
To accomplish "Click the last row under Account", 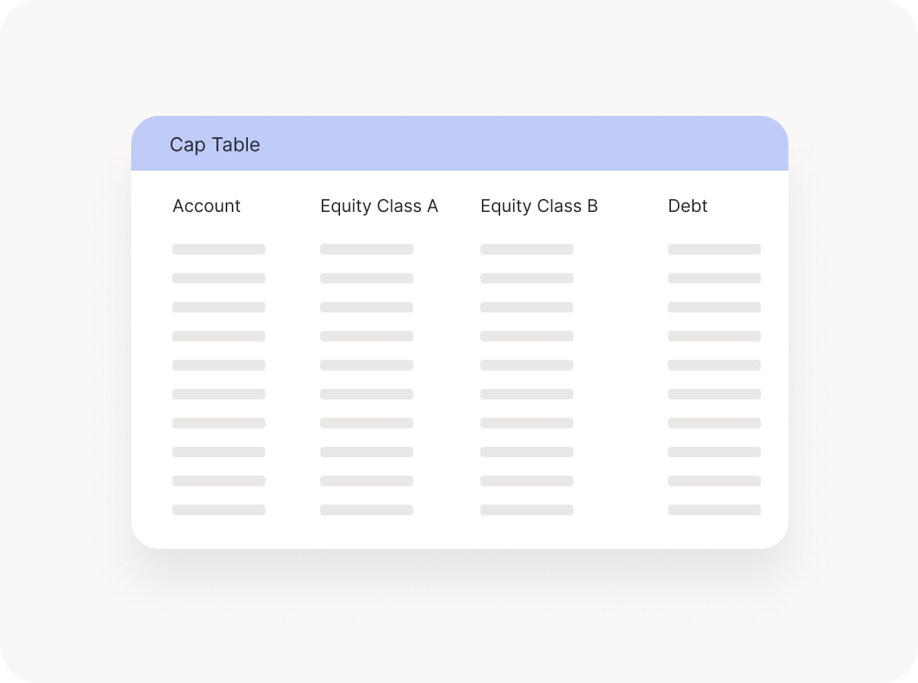I will [219, 510].
